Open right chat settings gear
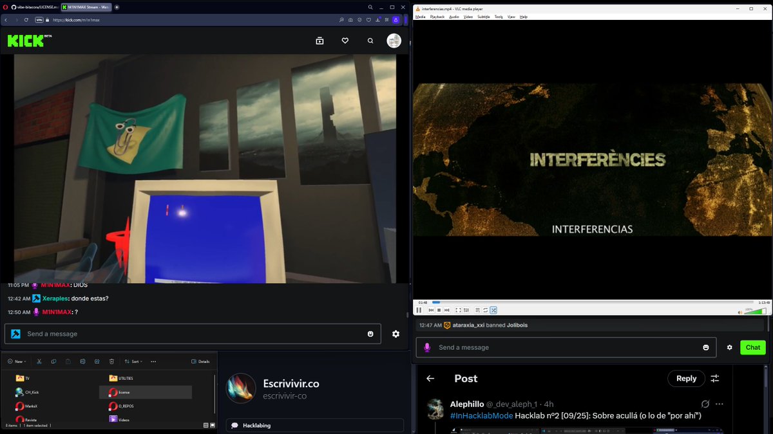773x434 pixels. click(x=730, y=347)
